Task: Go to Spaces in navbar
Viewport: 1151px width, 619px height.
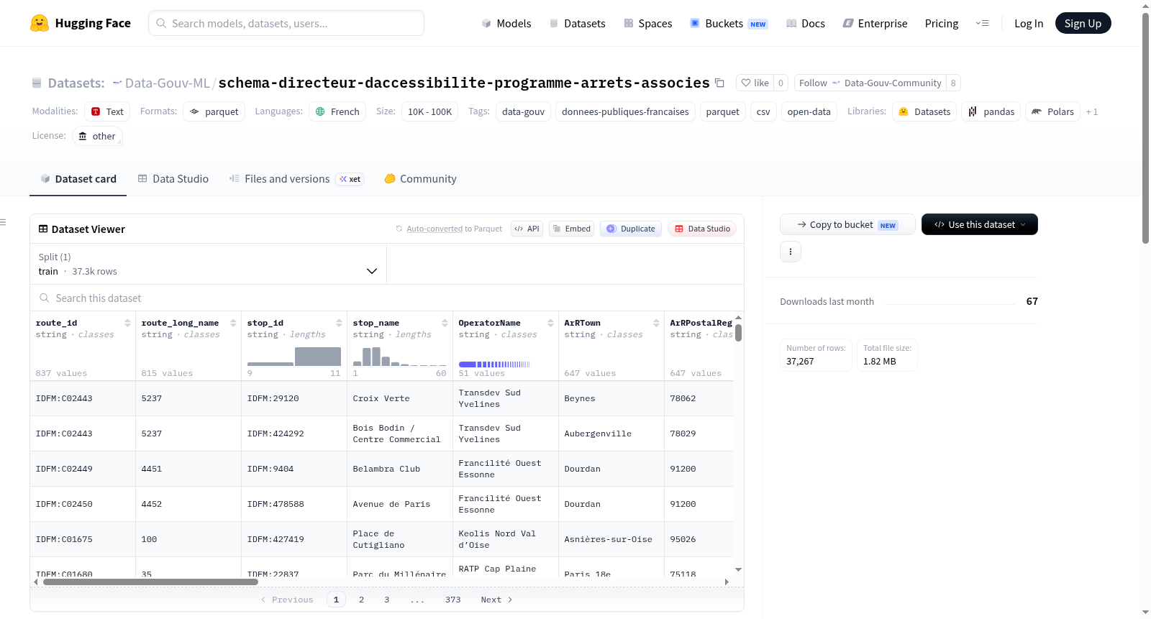Action: click(x=648, y=23)
